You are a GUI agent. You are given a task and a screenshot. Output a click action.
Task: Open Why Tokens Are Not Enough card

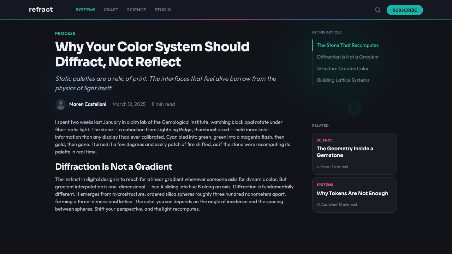point(355,195)
